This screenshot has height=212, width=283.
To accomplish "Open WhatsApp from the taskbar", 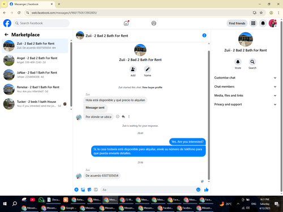I will [41, 200].
